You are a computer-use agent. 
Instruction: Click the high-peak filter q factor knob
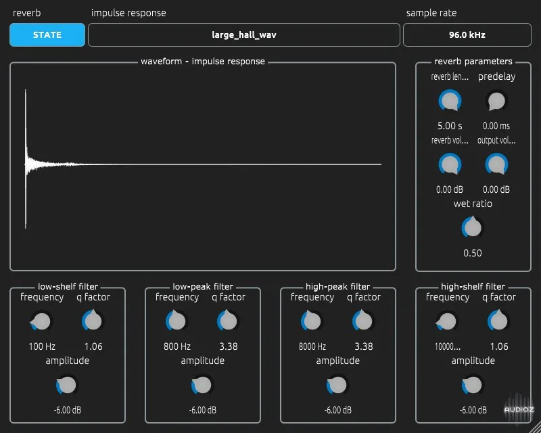[x=363, y=321]
